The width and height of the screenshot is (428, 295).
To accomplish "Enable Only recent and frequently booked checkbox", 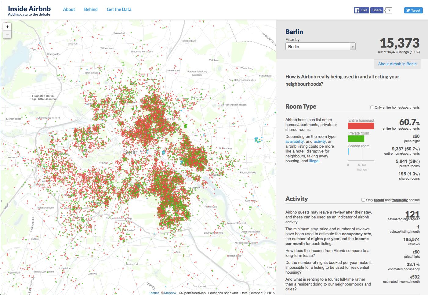I will click(x=363, y=200).
